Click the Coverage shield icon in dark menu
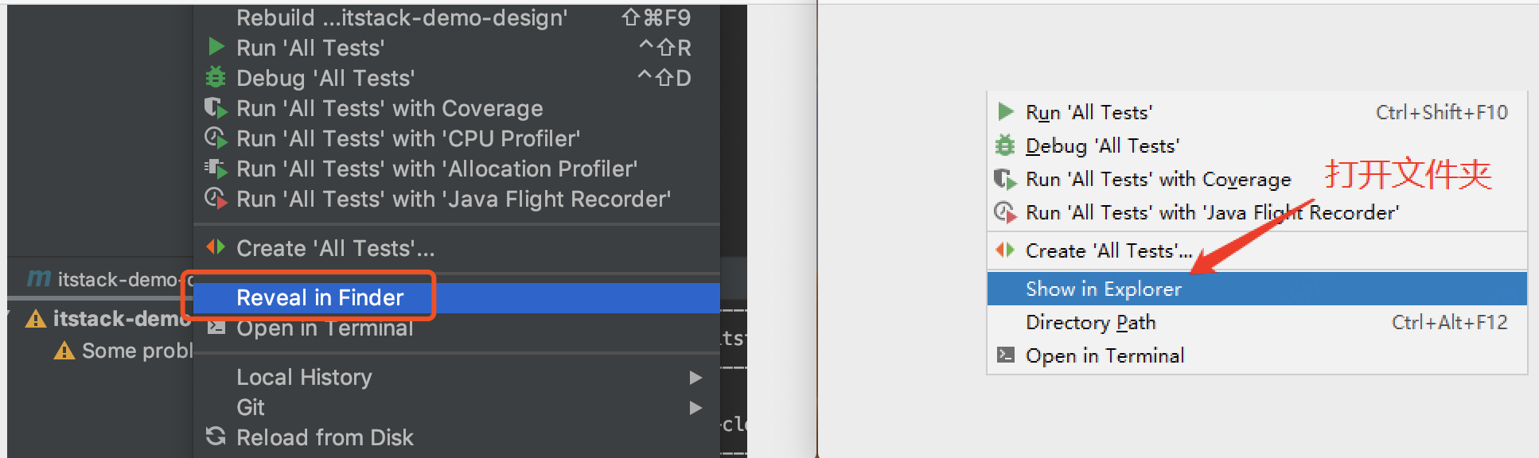This screenshot has width=1539, height=458. (x=216, y=107)
